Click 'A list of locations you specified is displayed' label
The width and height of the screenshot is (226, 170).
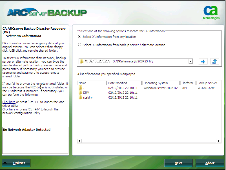pyautogui.click(x=106, y=74)
